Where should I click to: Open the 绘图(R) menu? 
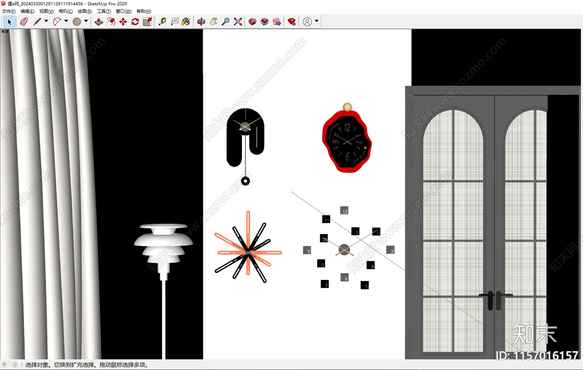point(85,11)
